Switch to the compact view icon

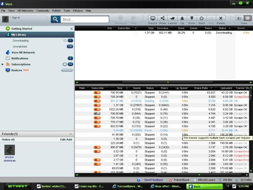coord(248,18)
